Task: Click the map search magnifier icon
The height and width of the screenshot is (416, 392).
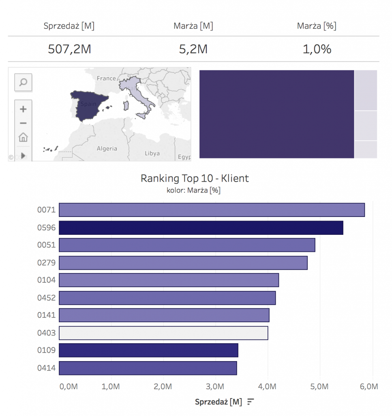Action: tap(23, 82)
